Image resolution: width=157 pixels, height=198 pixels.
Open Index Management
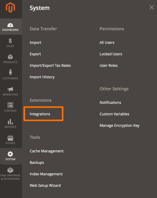point(46,174)
